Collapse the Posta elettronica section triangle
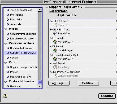This screenshot has height=104, width=117. [x=6, y=82]
